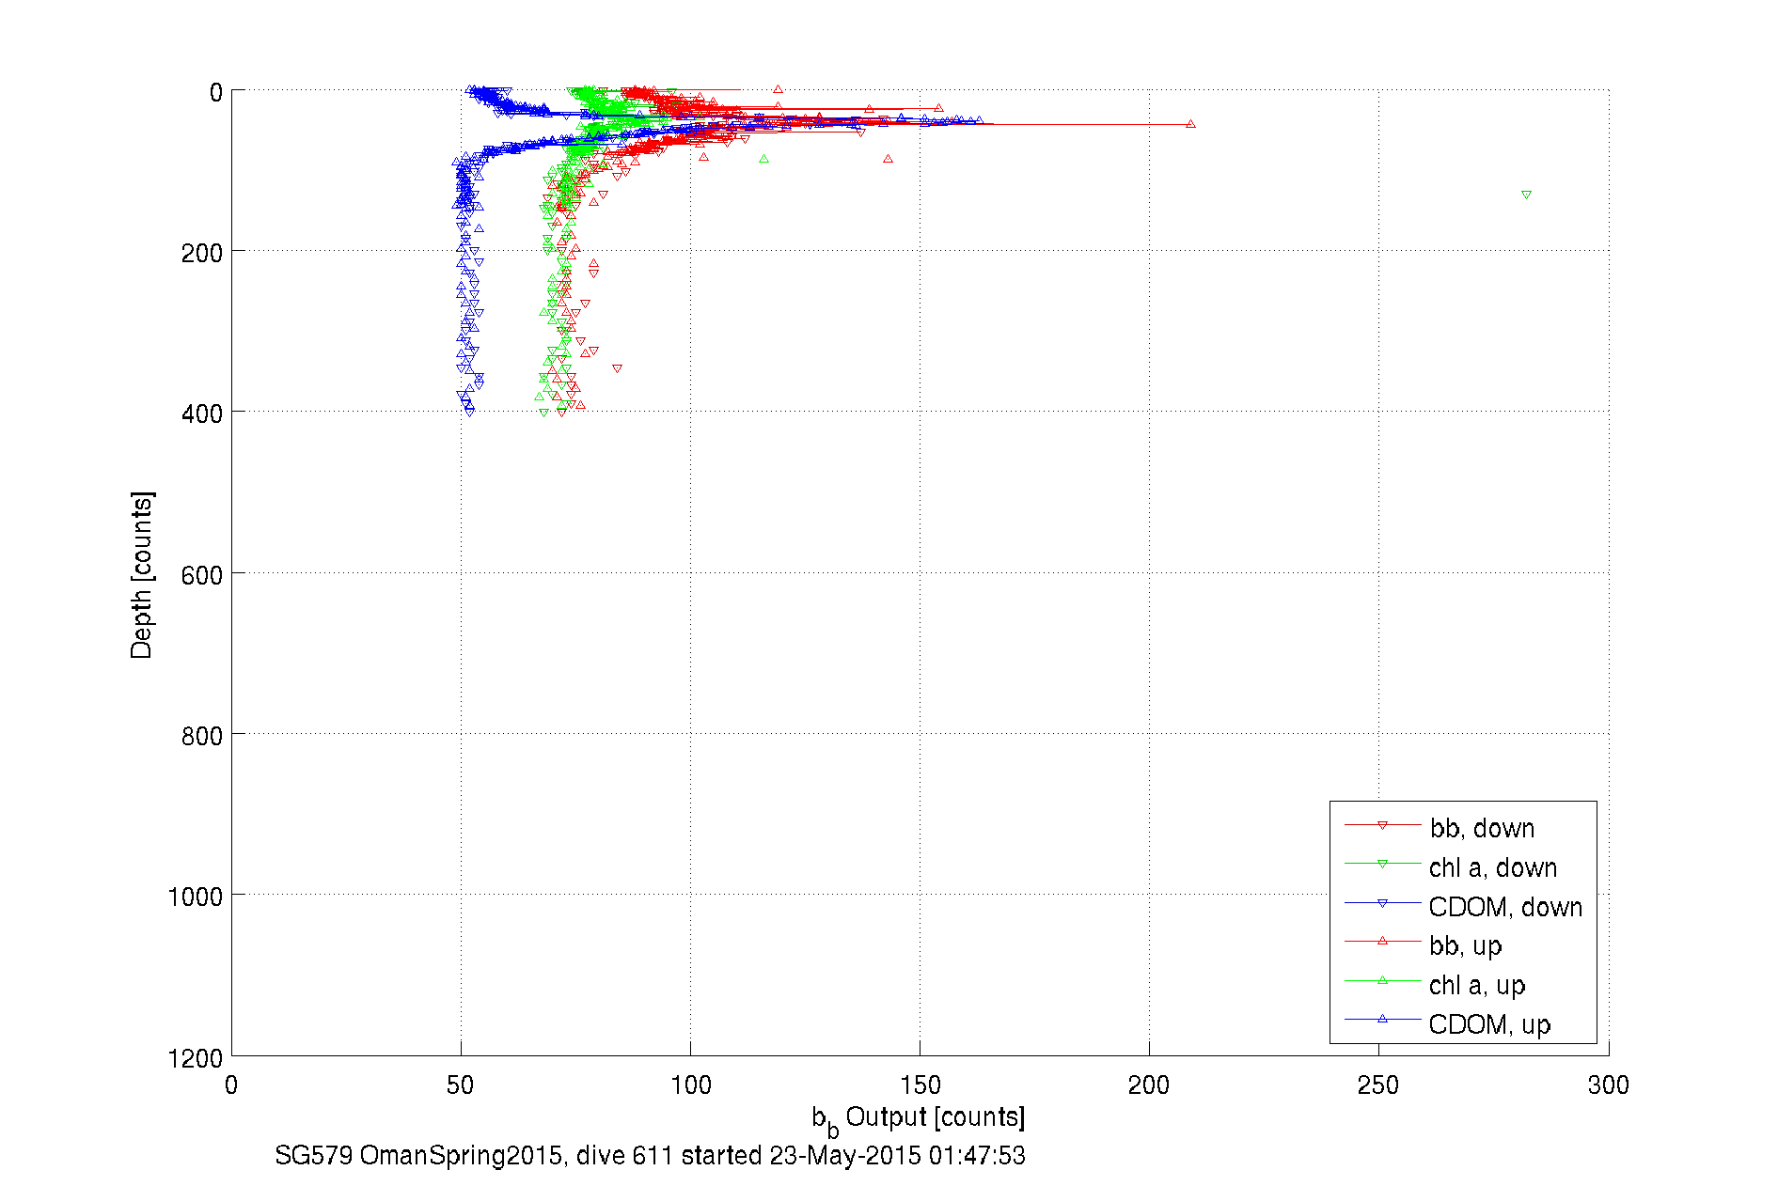Click the red down-triangle marker in legend
This screenshot has height=1186, width=1778.
(x=1382, y=825)
